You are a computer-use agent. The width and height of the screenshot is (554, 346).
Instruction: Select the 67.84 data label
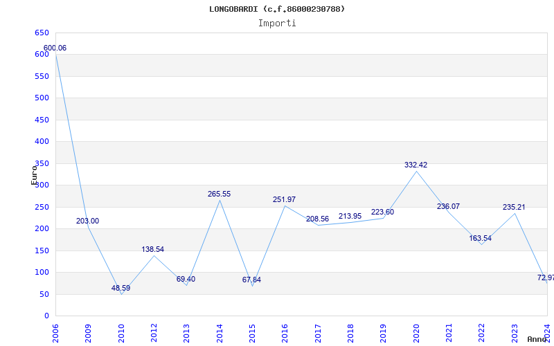click(251, 280)
